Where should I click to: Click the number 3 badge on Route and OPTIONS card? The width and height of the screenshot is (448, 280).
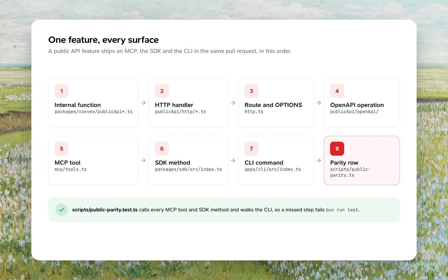tap(251, 91)
